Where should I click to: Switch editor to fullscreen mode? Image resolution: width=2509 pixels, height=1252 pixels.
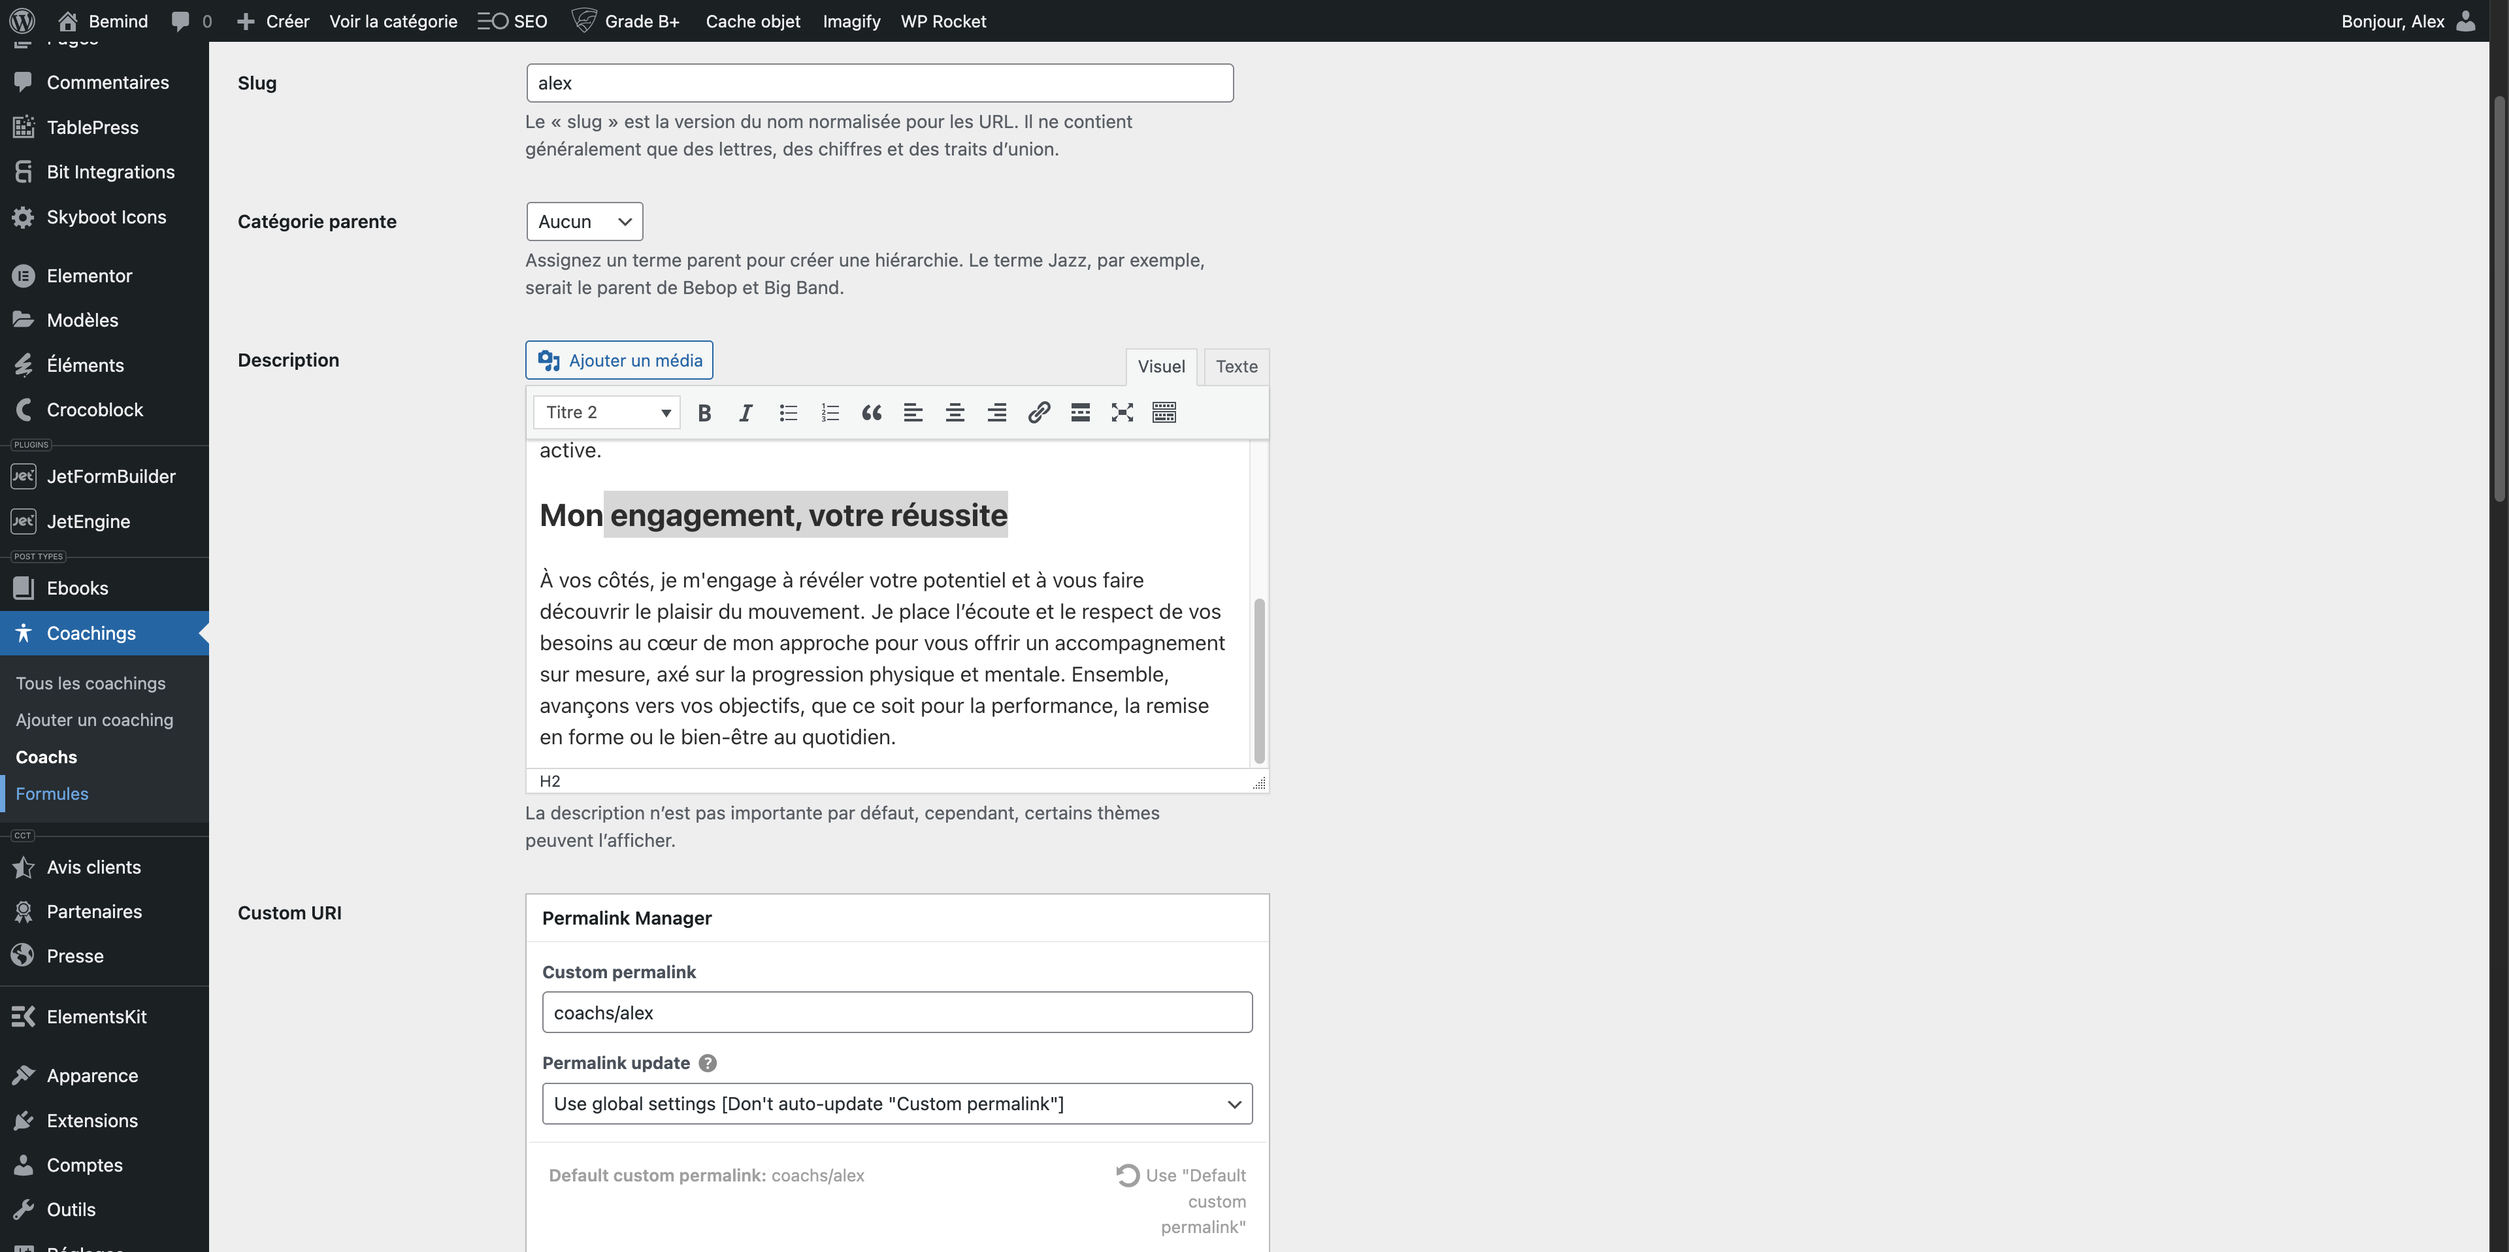tap(1122, 412)
